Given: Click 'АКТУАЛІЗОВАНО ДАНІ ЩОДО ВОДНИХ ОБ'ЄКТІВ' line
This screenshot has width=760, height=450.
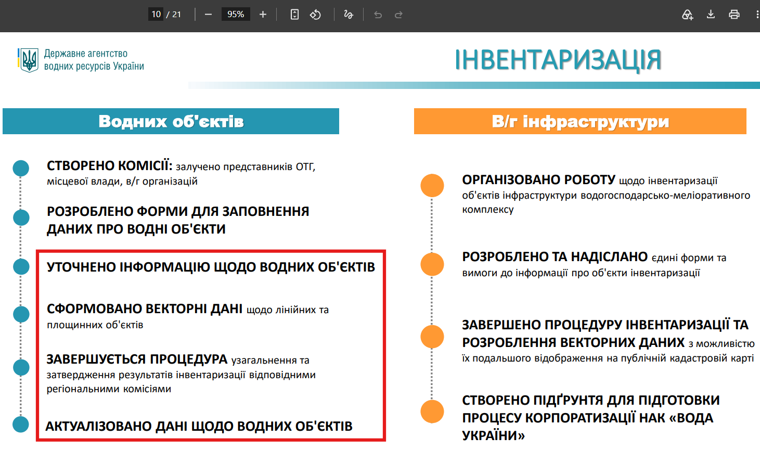Looking at the screenshot, I should [x=199, y=426].
